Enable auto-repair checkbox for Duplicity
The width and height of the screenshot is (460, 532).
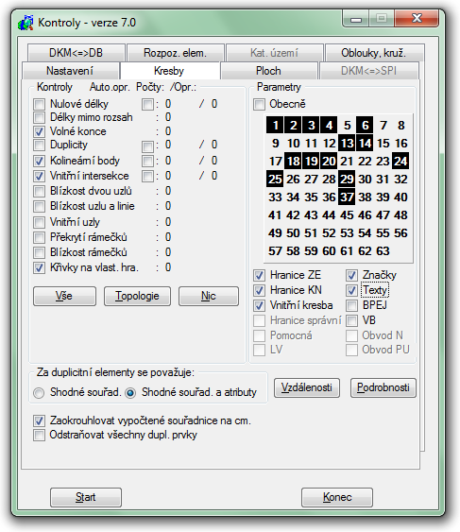tap(147, 146)
